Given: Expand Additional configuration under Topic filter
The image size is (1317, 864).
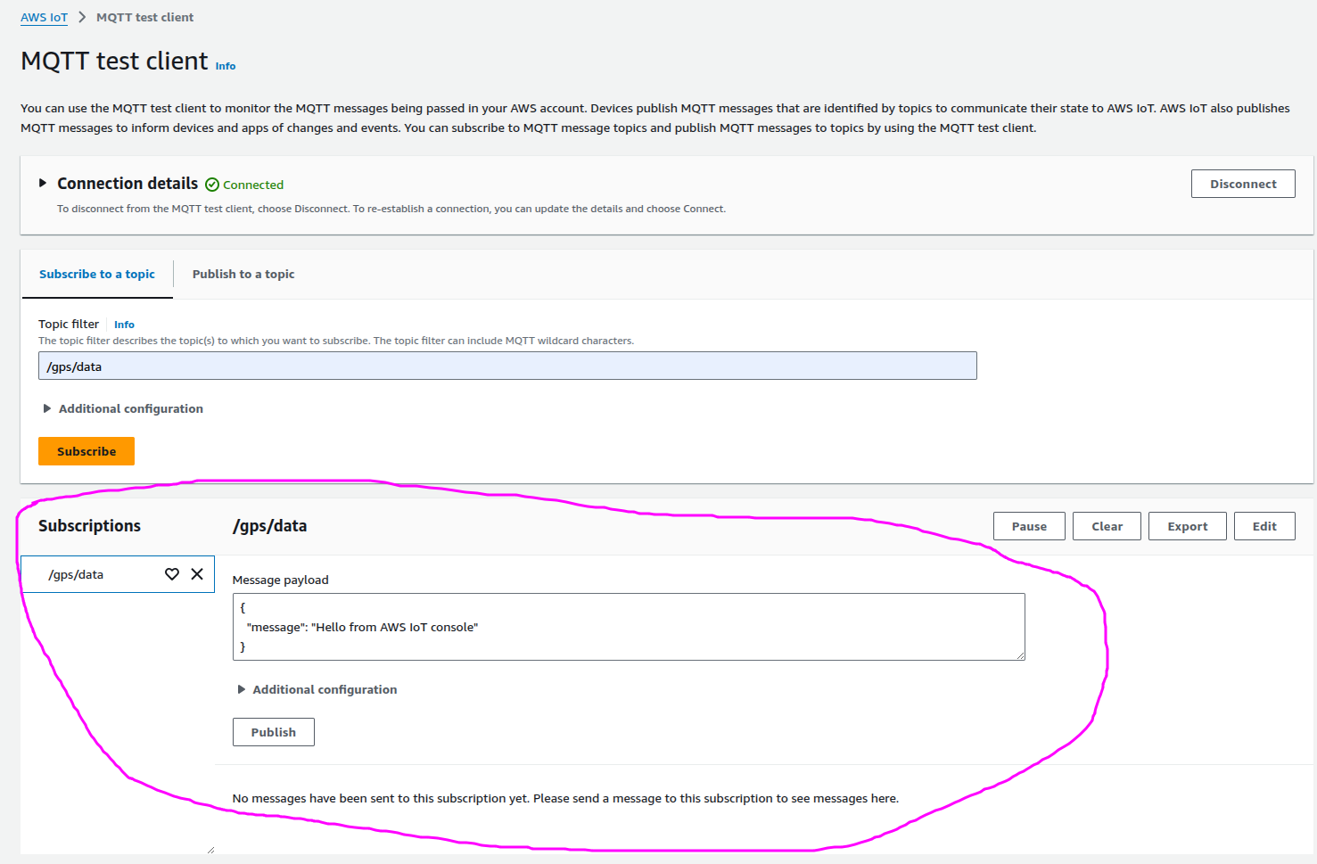Looking at the screenshot, I should point(47,408).
